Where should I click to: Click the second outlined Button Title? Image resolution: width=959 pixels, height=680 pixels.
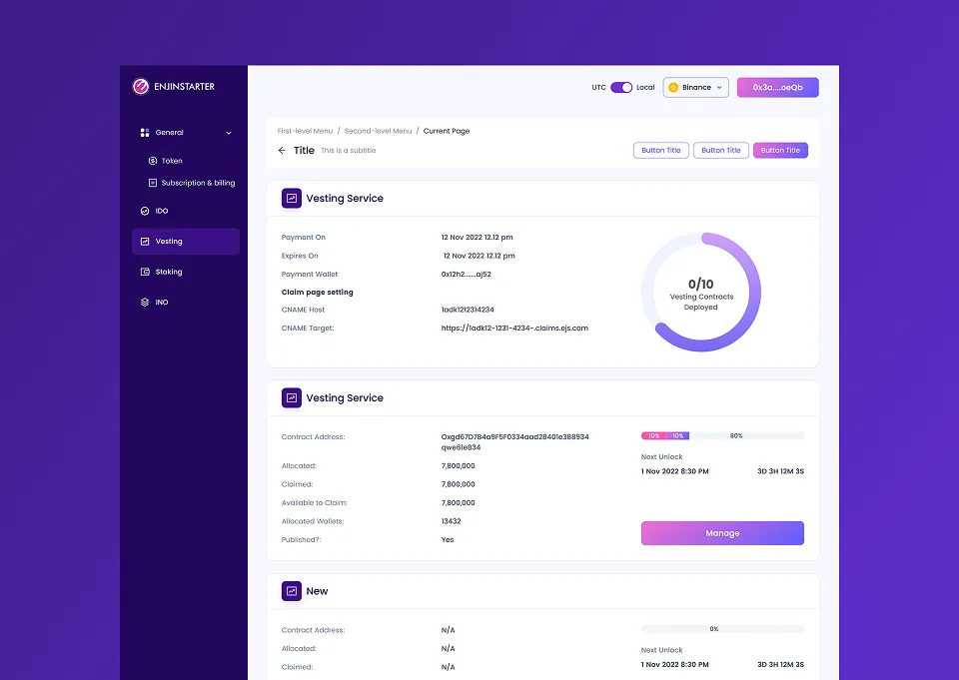(721, 151)
